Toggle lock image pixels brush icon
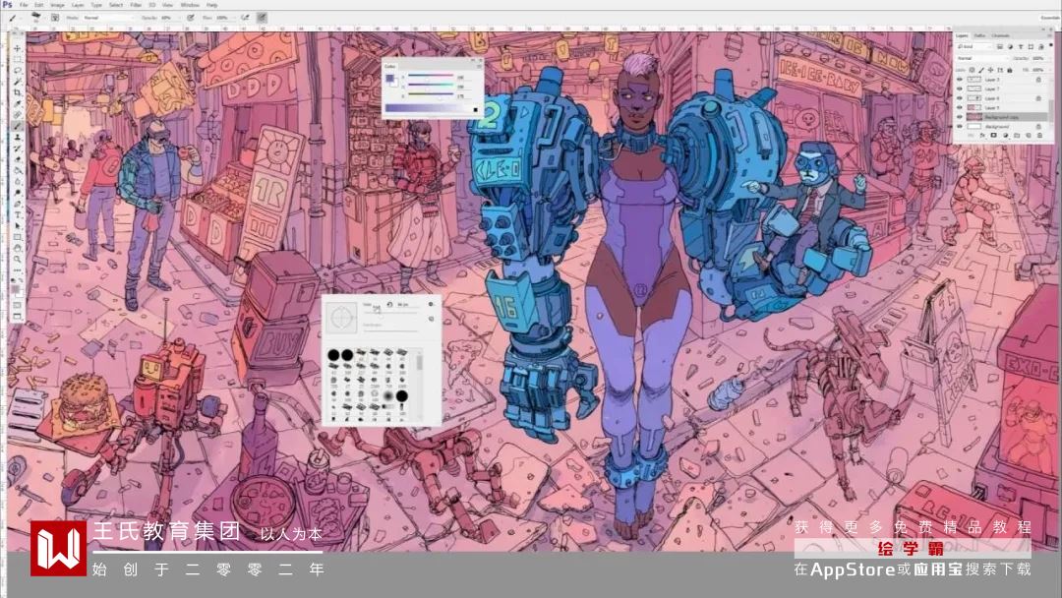1062x598 pixels. click(981, 70)
